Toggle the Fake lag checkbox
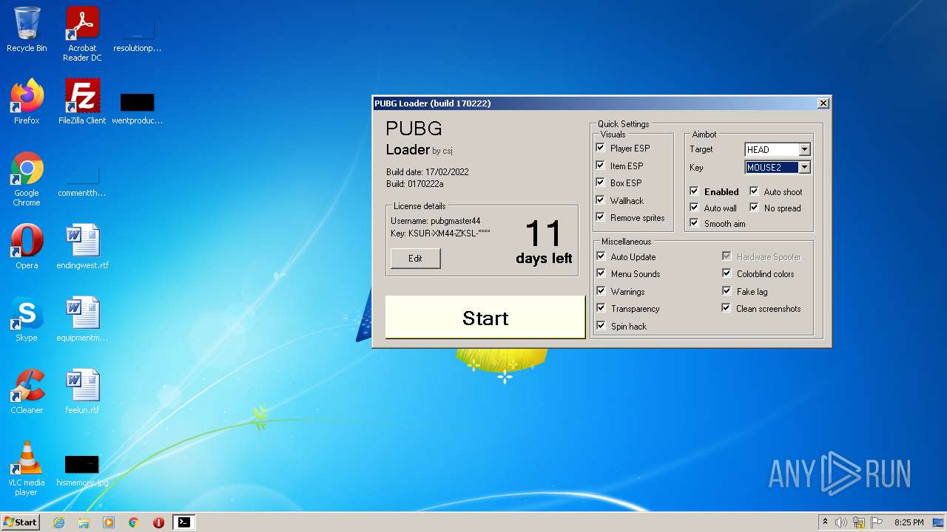Image resolution: width=947 pixels, height=532 pixels. pyautogui.click(x=727, y=291)
